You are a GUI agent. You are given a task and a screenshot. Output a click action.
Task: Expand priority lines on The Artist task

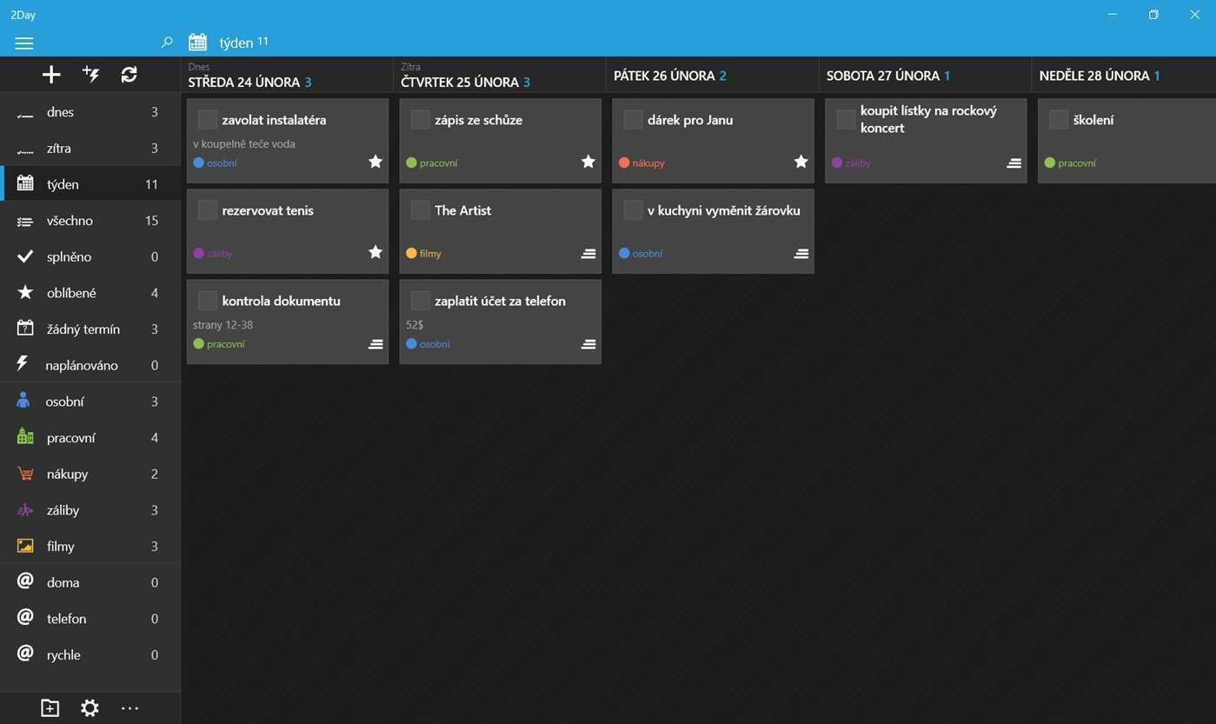point(588,254)
